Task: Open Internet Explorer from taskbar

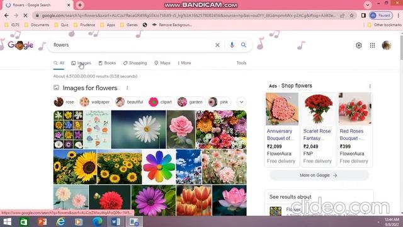Action: point(60,221)
